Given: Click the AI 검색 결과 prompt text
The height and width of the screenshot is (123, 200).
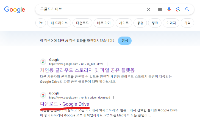Looking at the screenshot, I should tap(77, 41).
